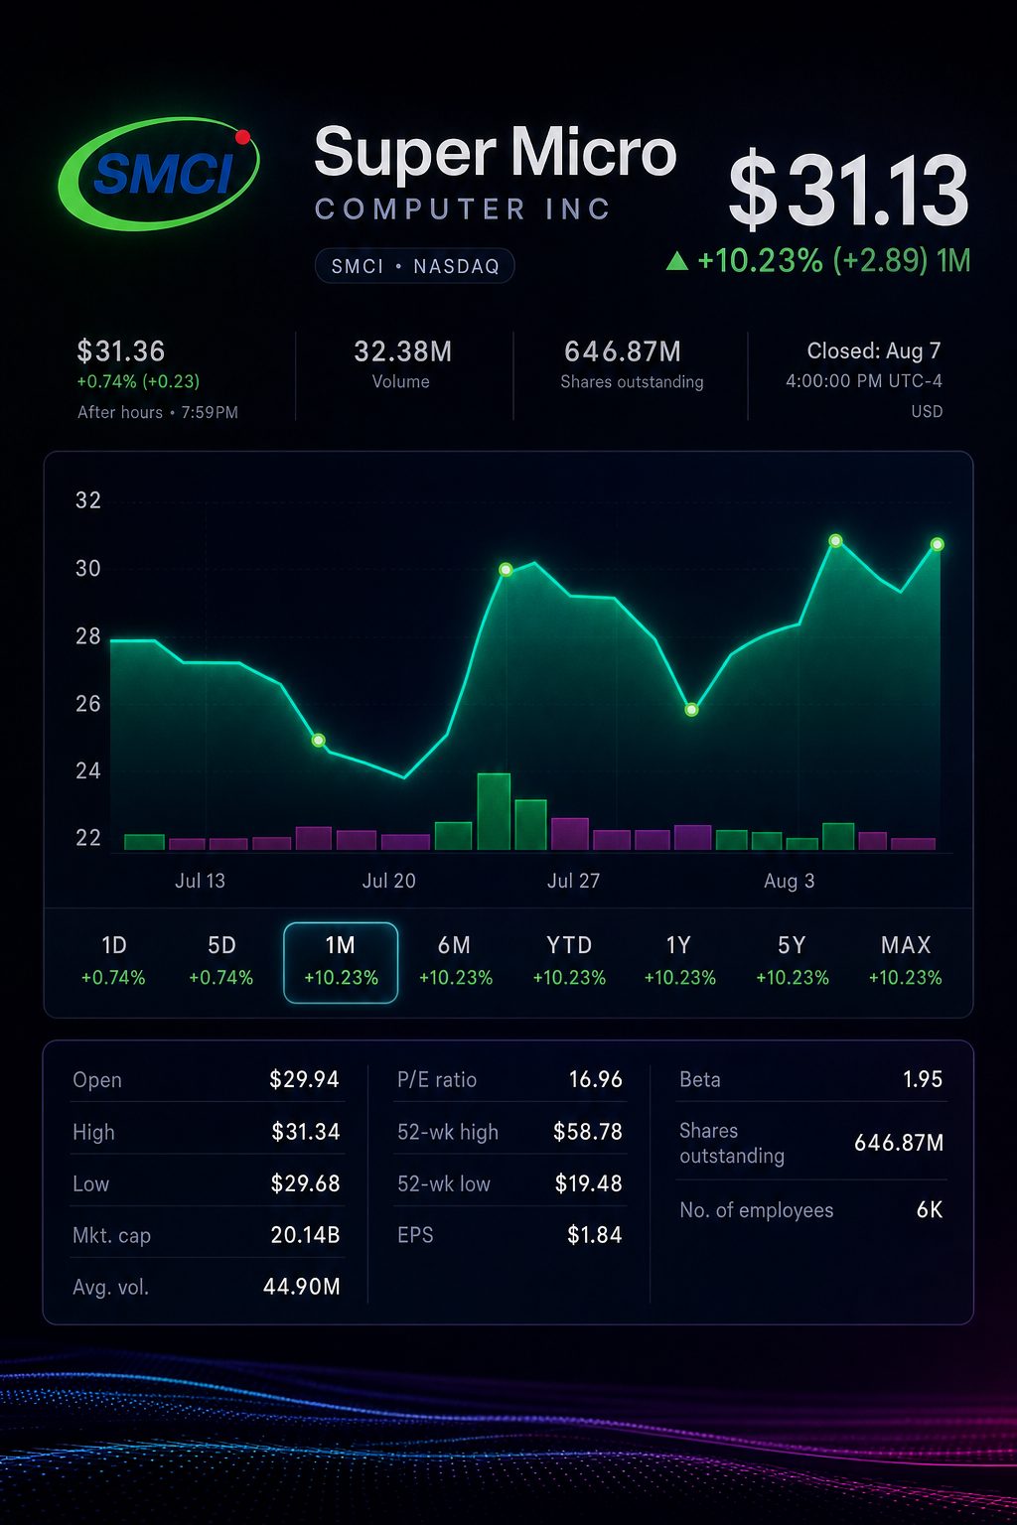The image size is (1017, 1525).
Task: Click the $31.36 after hours price
Action: [x=121, y=351]
